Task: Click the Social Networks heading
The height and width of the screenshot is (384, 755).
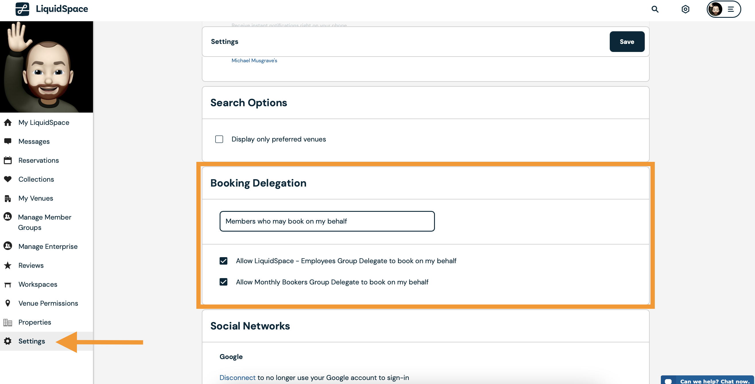Action: 250,326
